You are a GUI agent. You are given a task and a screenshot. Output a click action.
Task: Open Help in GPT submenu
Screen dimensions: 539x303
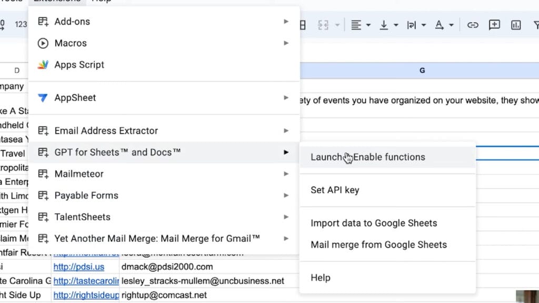(388, 278)
